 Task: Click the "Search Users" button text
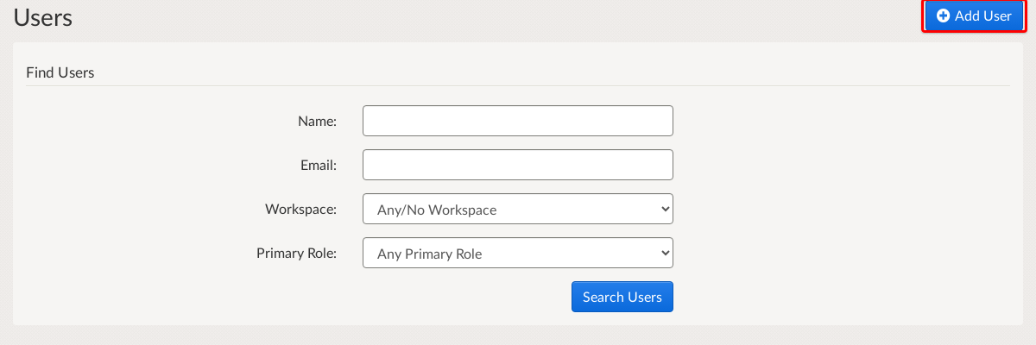pyautogui.click(x=622, y=297)
